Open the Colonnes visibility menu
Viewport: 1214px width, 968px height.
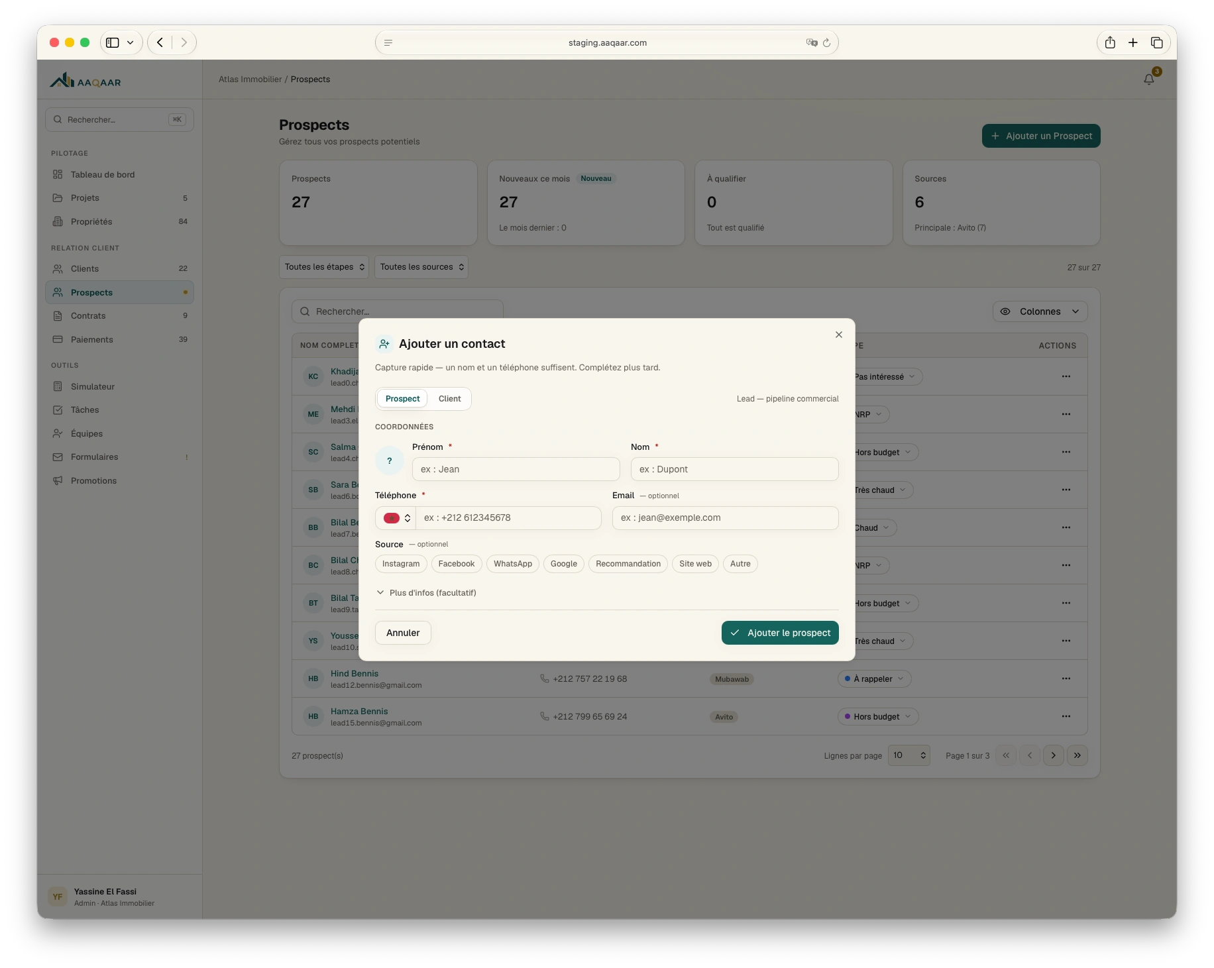1040,311
